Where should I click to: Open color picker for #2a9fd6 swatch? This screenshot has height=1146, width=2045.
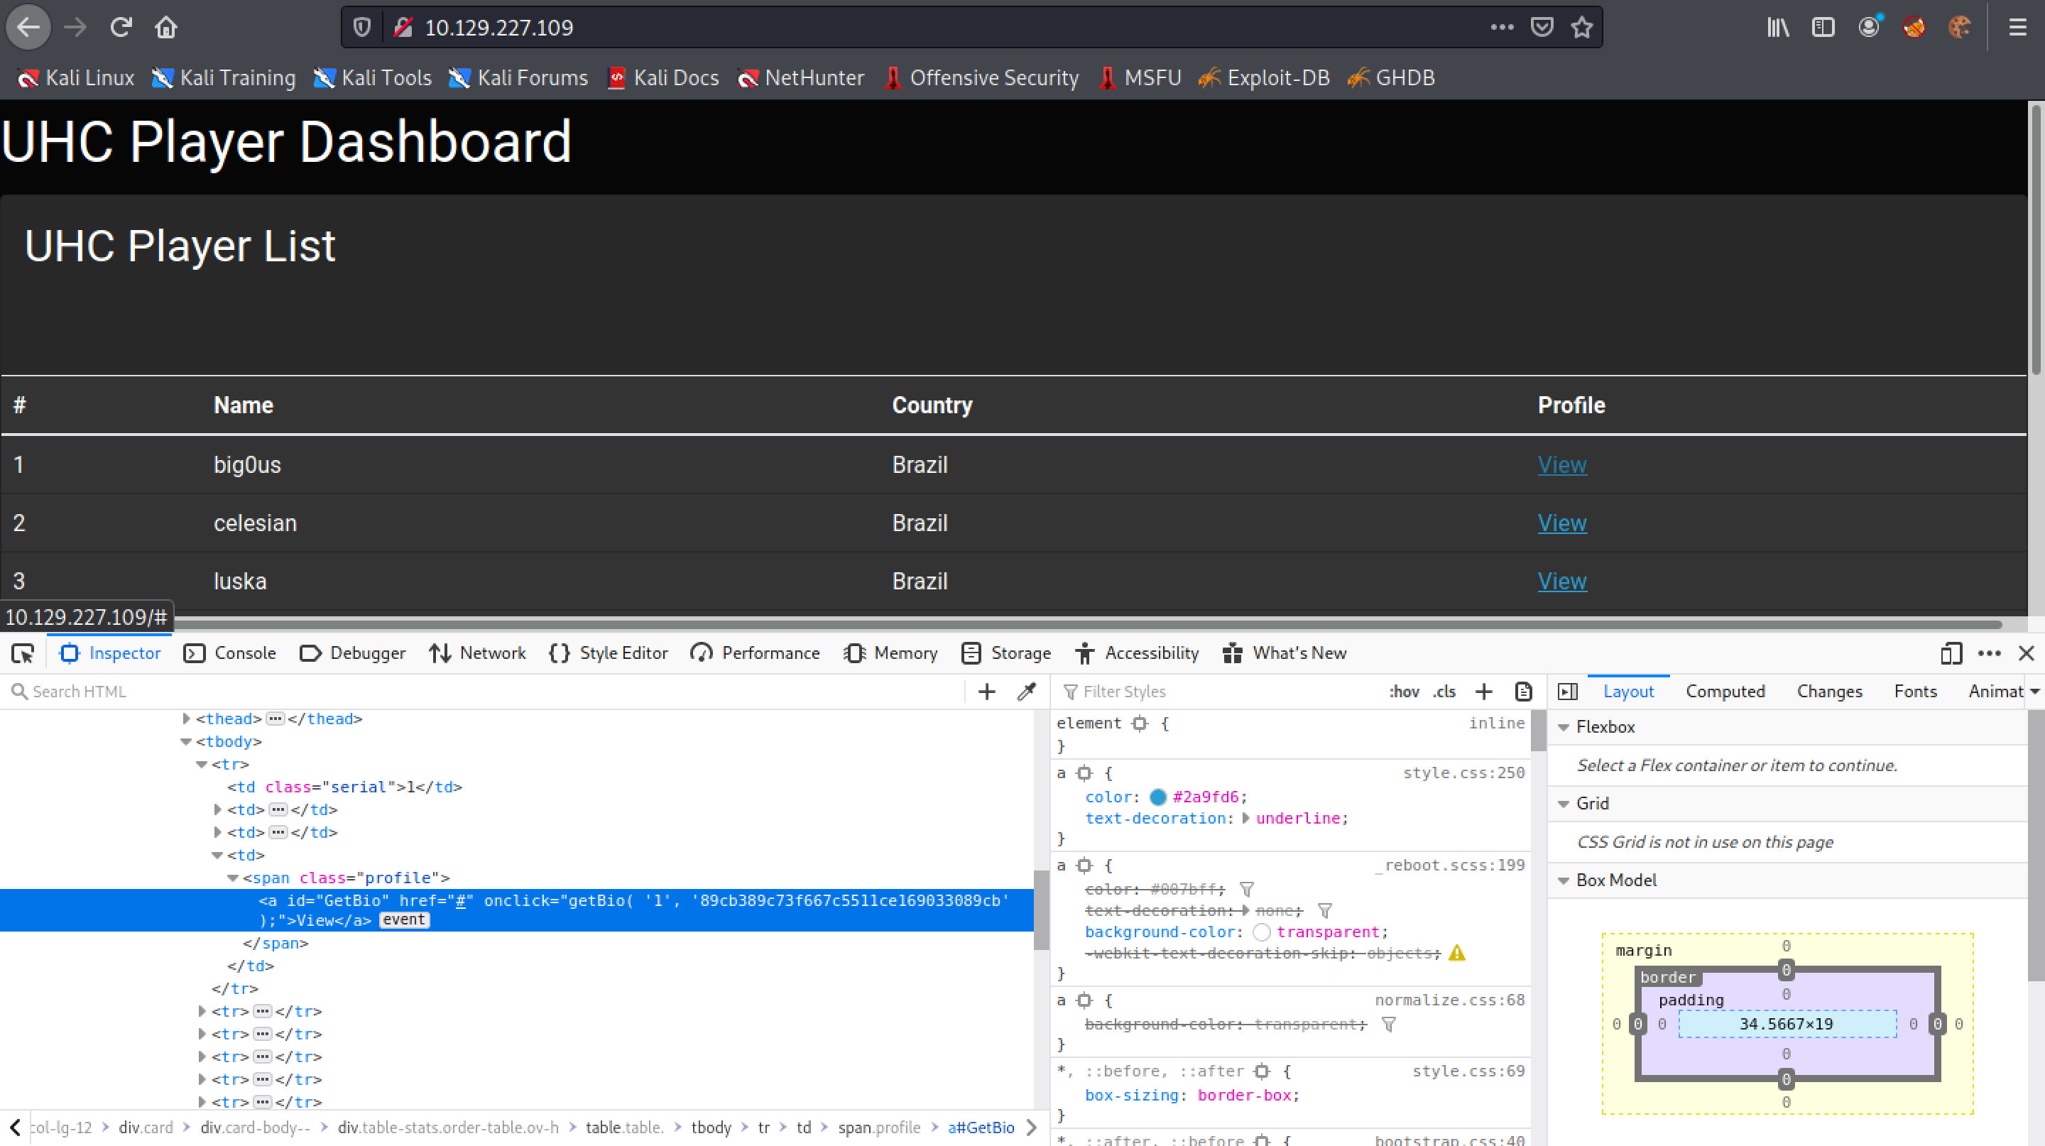point(1157,797)
